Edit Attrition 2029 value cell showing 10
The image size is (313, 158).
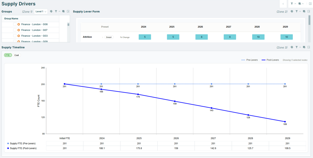click(287, 37)
